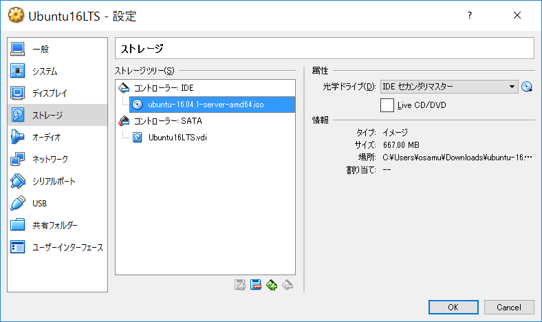Go to the 共有フォルダー settings category
This screenshot has height=322, width=542.
click(x=55, y=225)
